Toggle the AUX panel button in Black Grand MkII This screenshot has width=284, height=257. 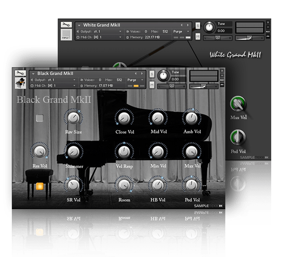222,80
